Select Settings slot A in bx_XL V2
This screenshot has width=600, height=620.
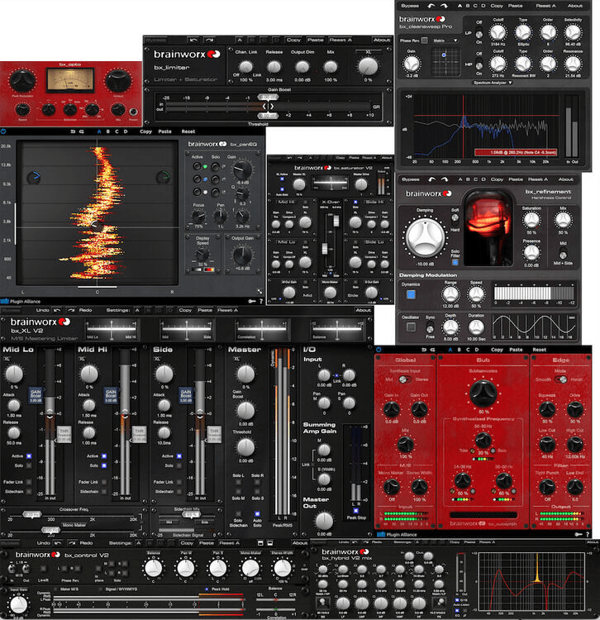(x=136, y=310)
